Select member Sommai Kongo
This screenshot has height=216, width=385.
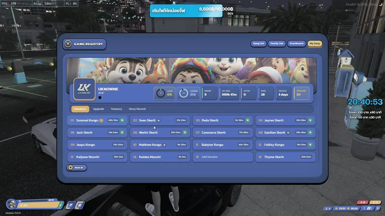pyautogui.click(x=97, y=120)
